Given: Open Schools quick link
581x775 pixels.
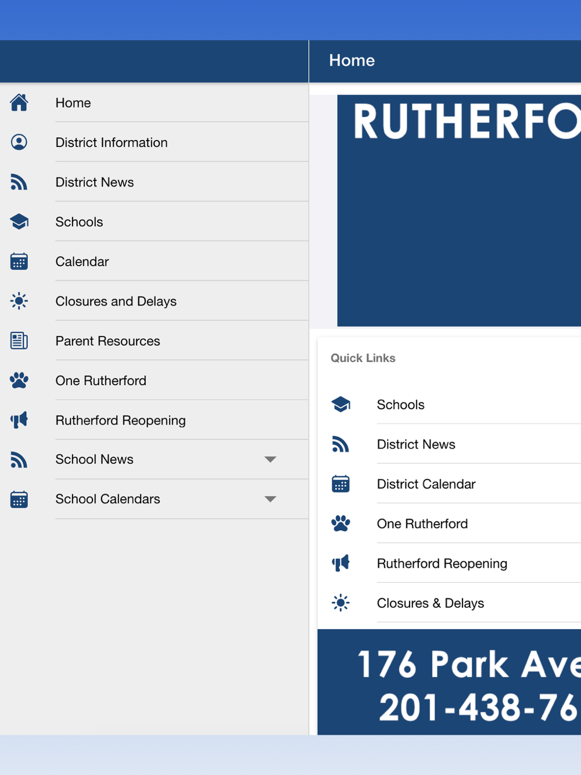Looking at the screenshot, I should point(449,404).
